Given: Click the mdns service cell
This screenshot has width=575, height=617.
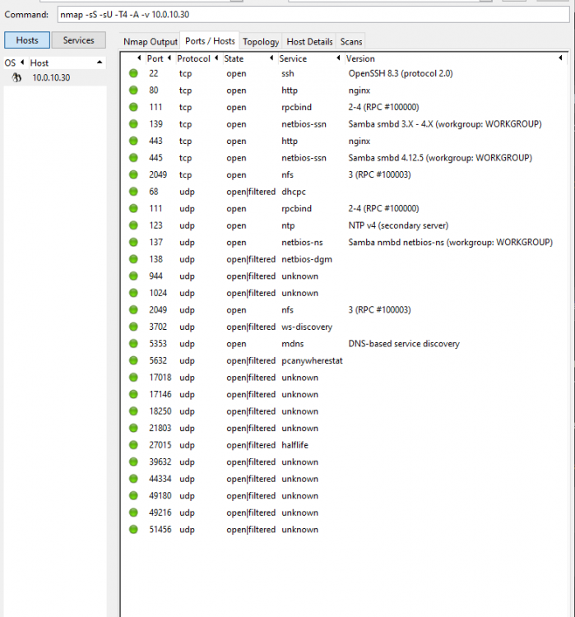Looking at the screenshot, I should click(292, 344).
